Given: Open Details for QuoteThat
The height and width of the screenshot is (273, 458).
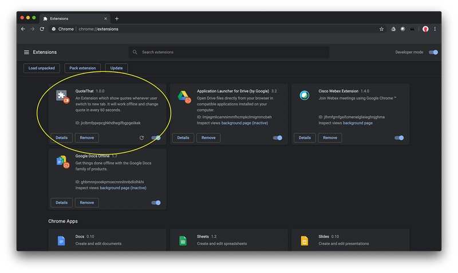Looking at the screenshot, I should (x=62, y=138).
